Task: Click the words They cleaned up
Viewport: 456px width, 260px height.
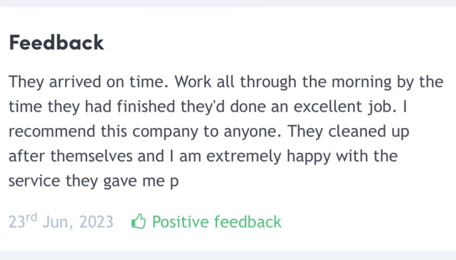Action: tap(348, 131)
